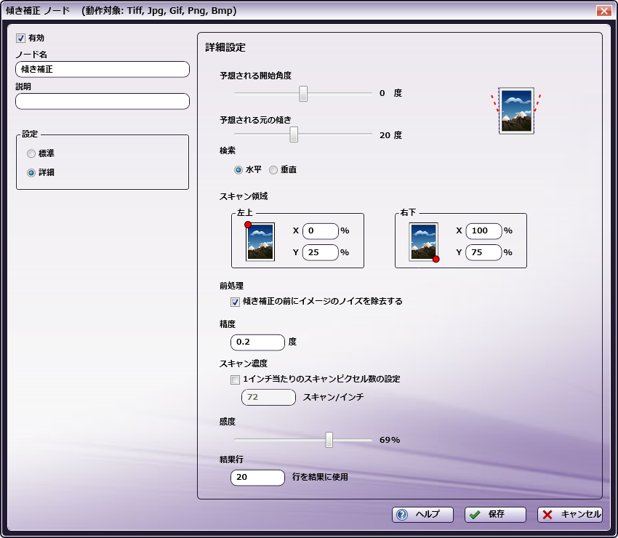Screen dimensions: 618x538
Task: Click the 説明 description field
Action: point(102,101)
